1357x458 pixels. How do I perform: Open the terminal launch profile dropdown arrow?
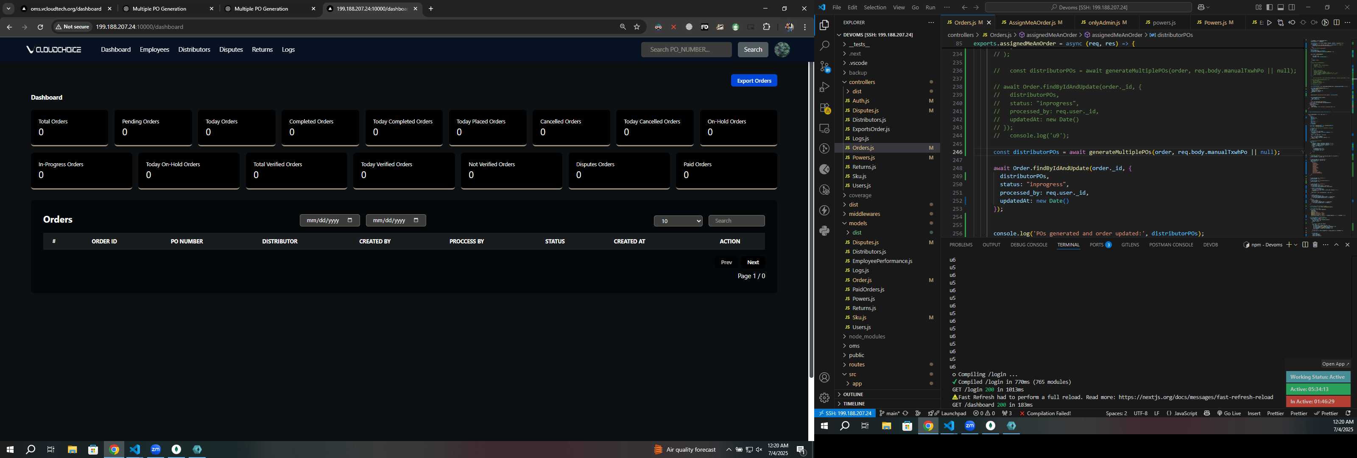coord(1296,245)
